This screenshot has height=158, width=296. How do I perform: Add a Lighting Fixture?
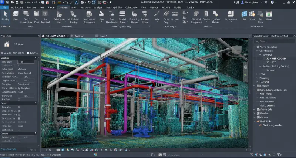(x=216, y=17)
